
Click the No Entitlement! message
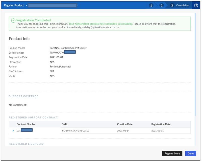[18, 105]
